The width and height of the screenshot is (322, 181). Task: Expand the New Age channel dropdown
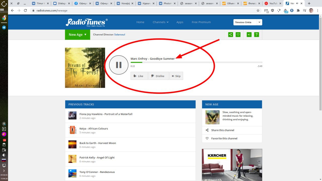[77, 35]
